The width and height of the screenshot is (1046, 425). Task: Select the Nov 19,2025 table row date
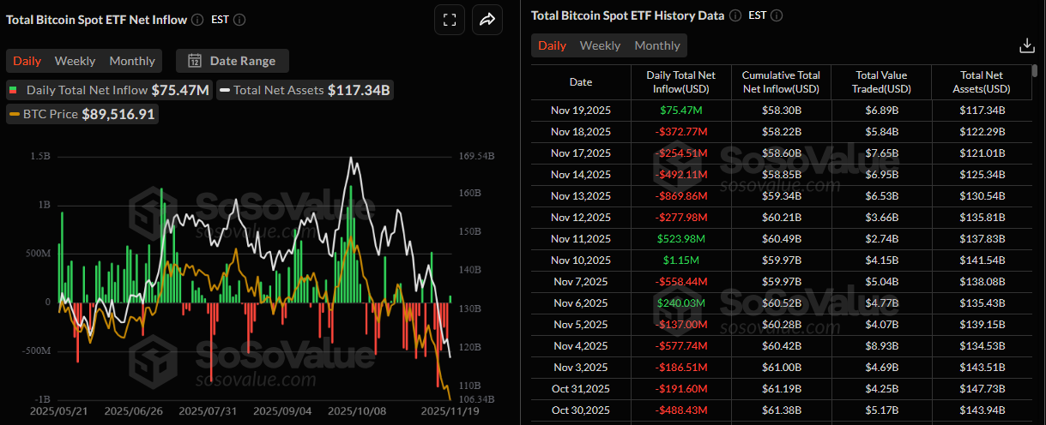coord(580,110)
